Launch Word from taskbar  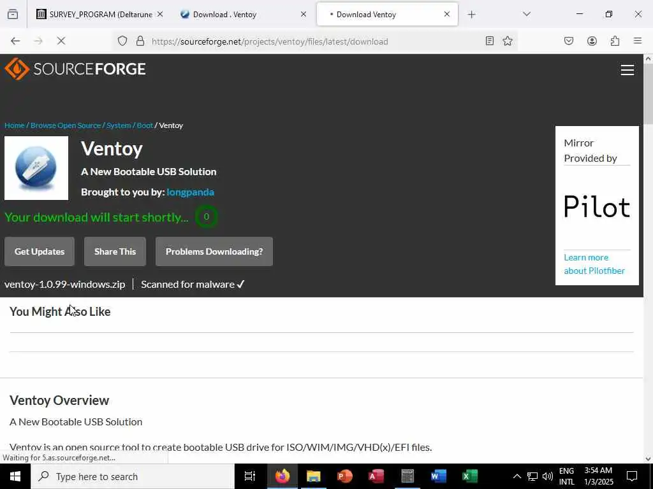point(439,476)
